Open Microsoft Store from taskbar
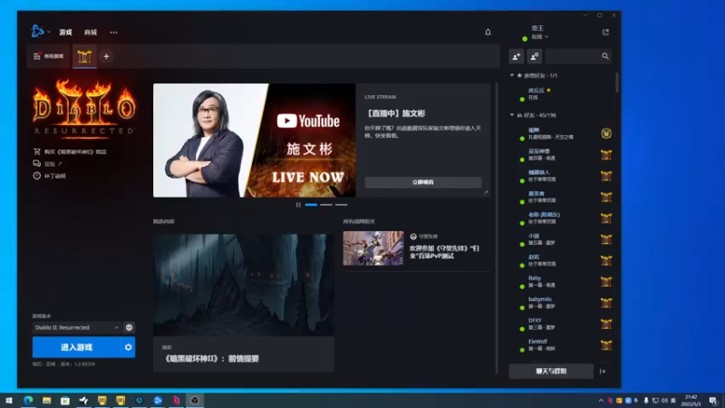The image size is (725, 408). tap(65, 401)
